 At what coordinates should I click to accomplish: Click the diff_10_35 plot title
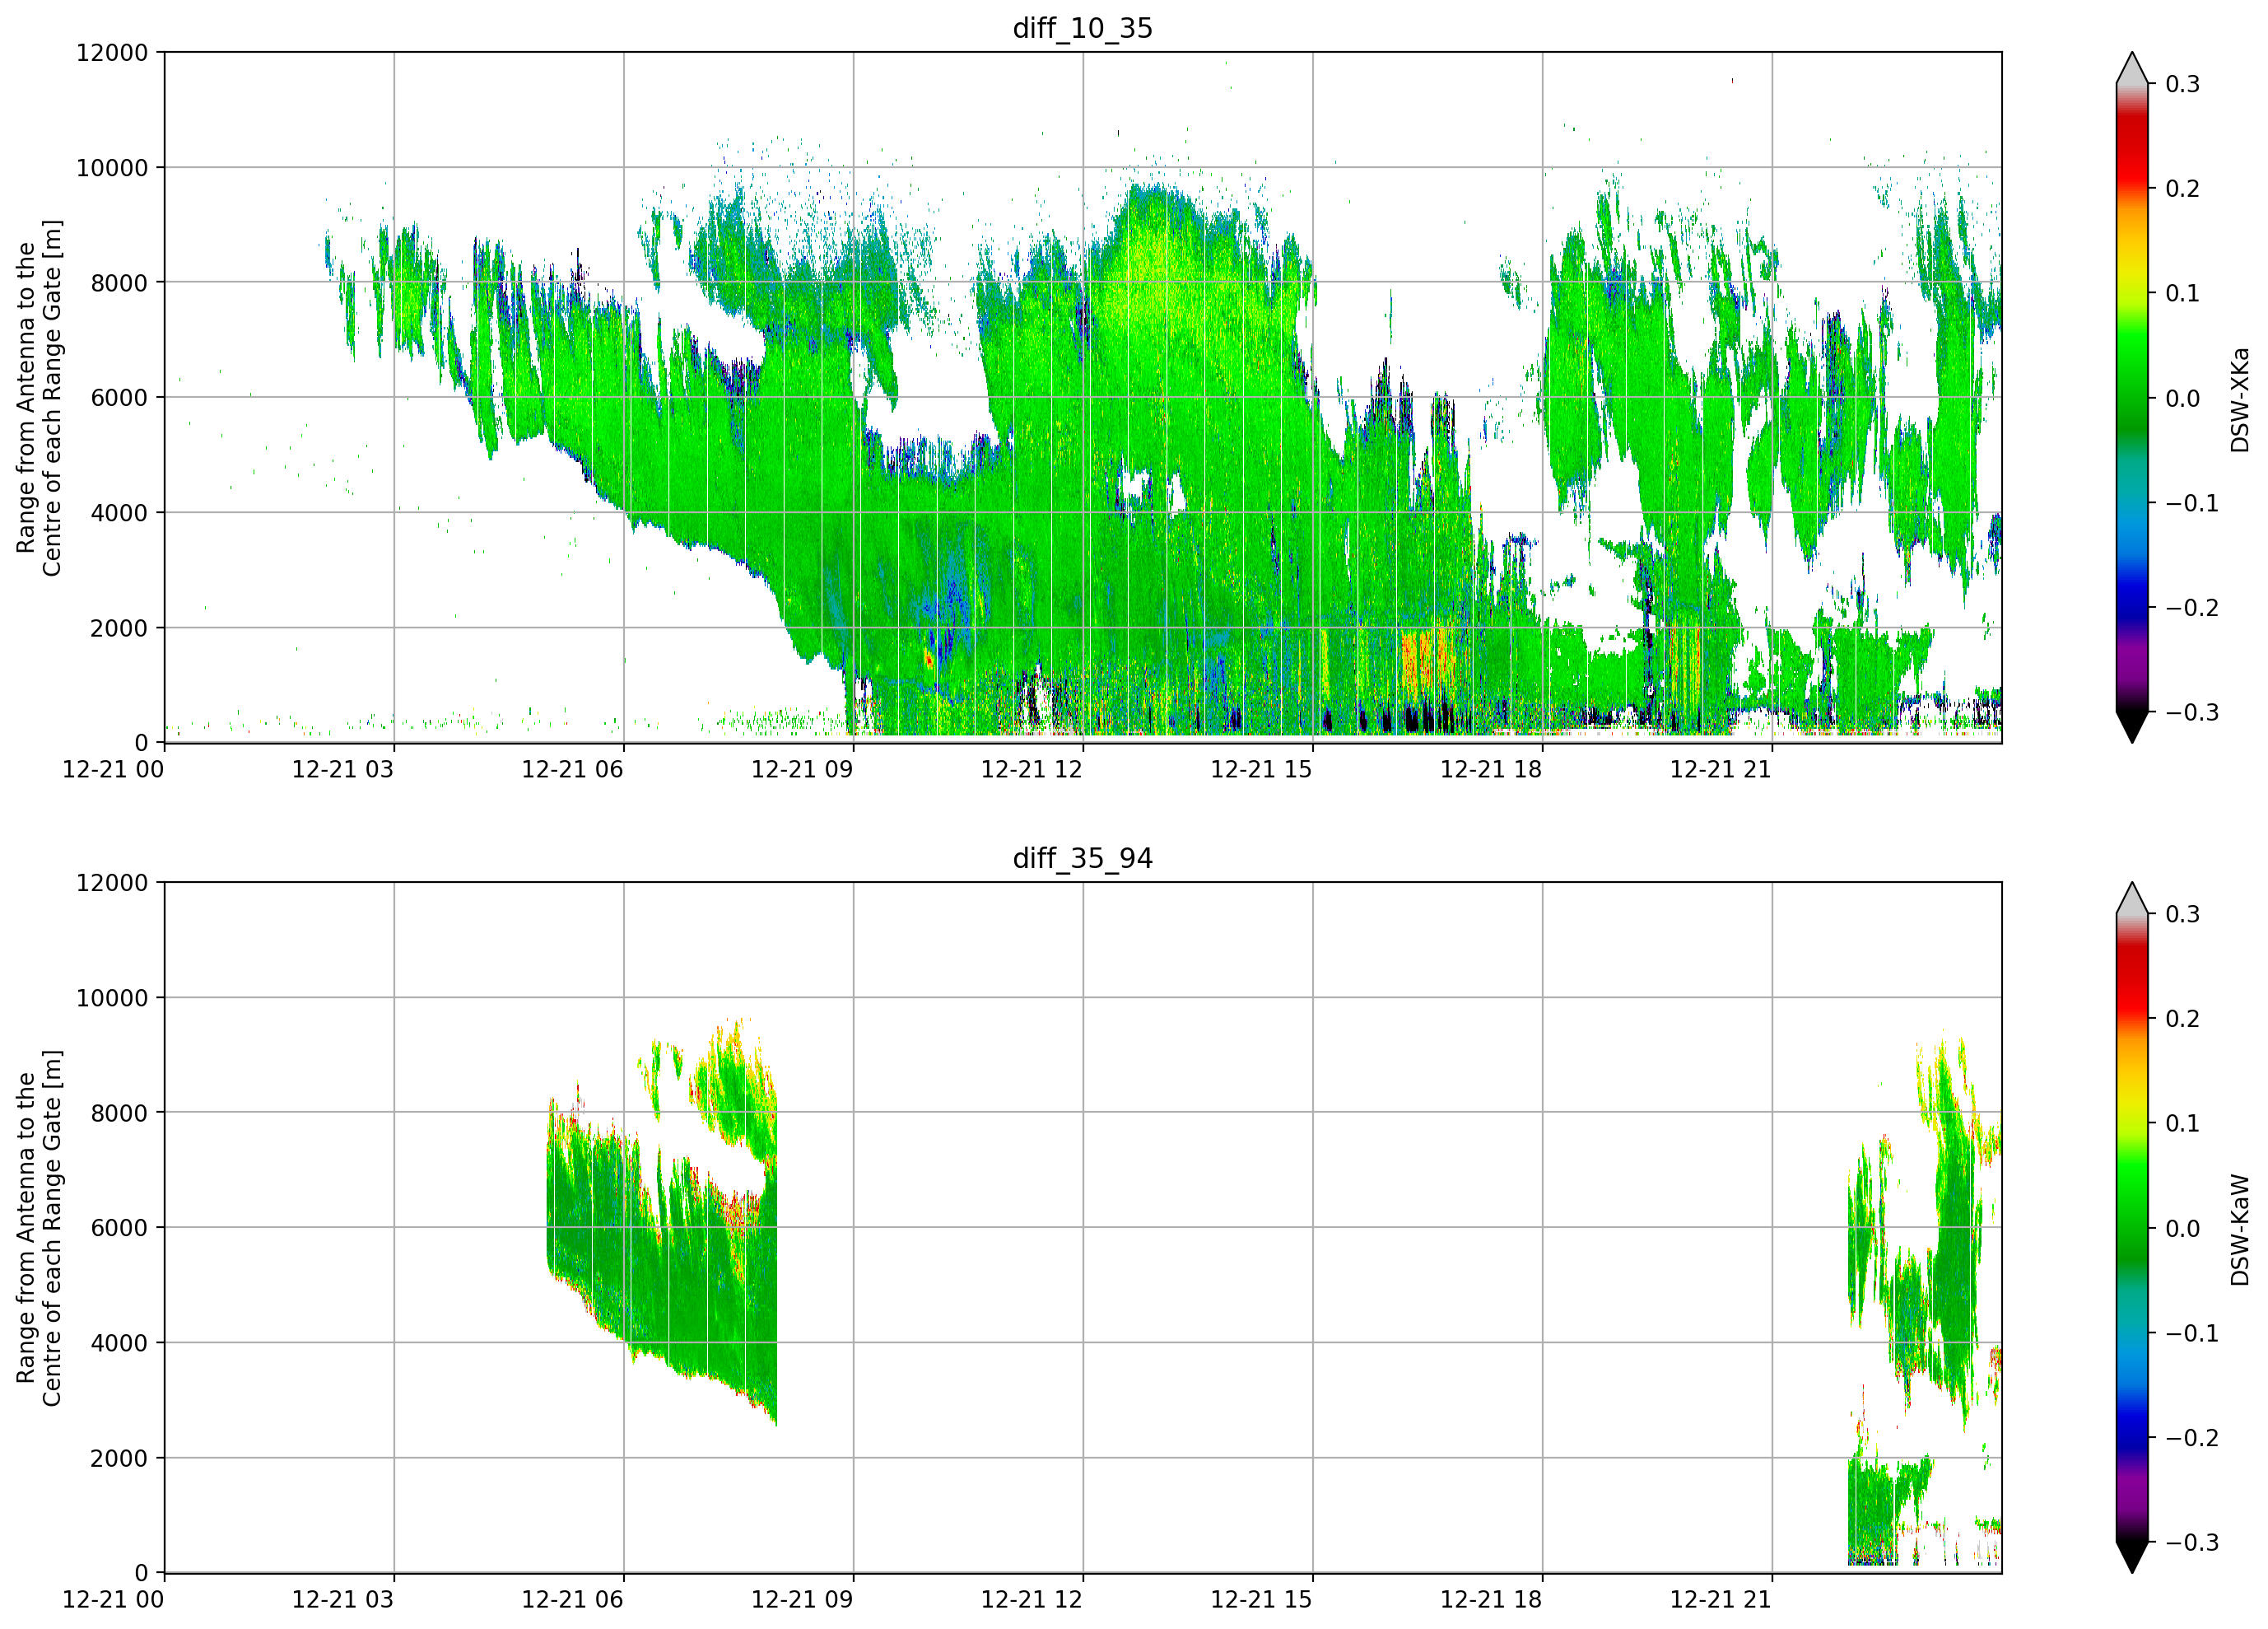[x=1082, y=28]
